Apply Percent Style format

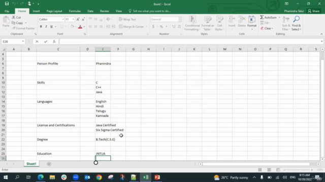(161, 27)
